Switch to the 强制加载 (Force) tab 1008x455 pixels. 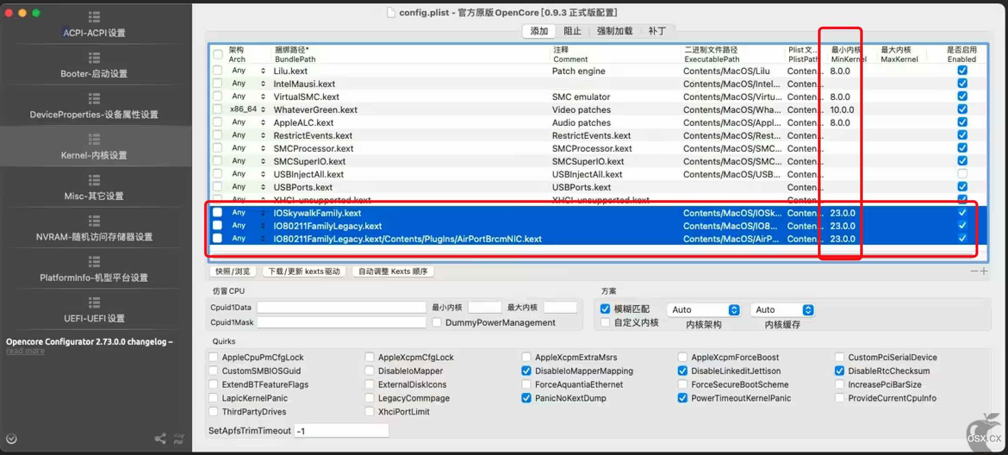615,31
